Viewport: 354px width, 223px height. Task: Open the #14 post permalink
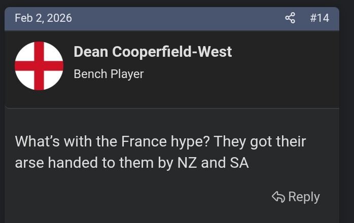[x=320, y=18]
